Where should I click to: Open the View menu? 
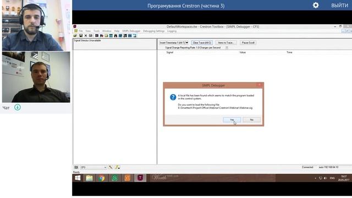pos(88,31)
